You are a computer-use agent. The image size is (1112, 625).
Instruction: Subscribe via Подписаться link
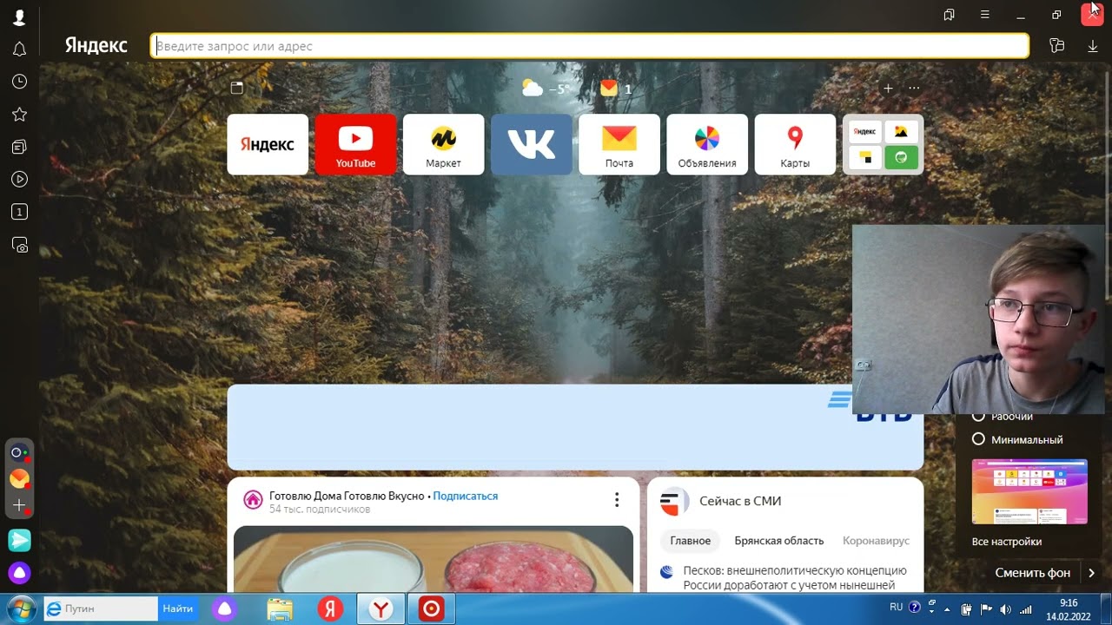coord(466,496)
